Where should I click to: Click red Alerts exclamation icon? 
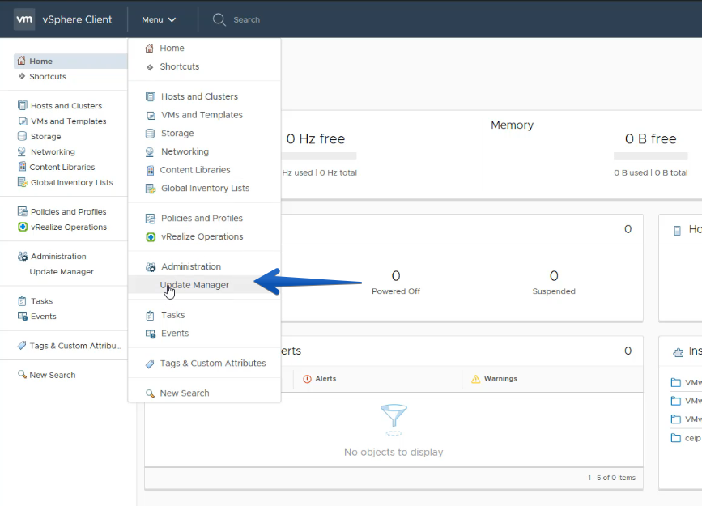click(x=307, y=379)
